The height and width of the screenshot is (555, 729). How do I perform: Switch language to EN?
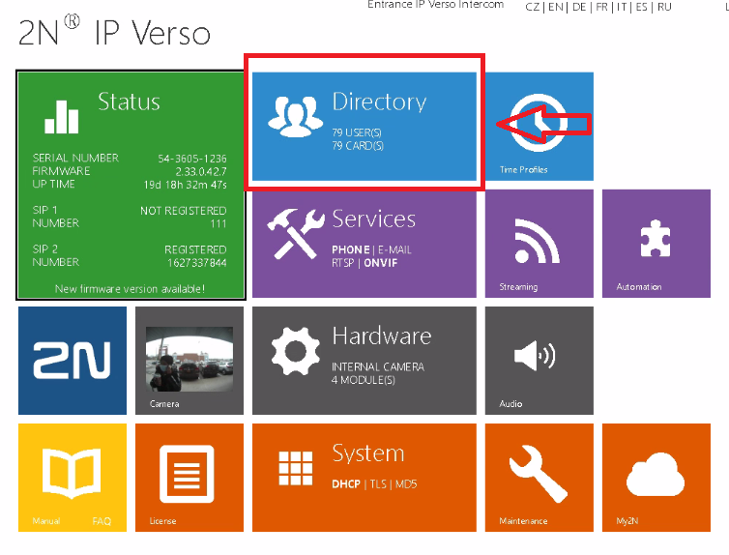[x=555, y=7]
